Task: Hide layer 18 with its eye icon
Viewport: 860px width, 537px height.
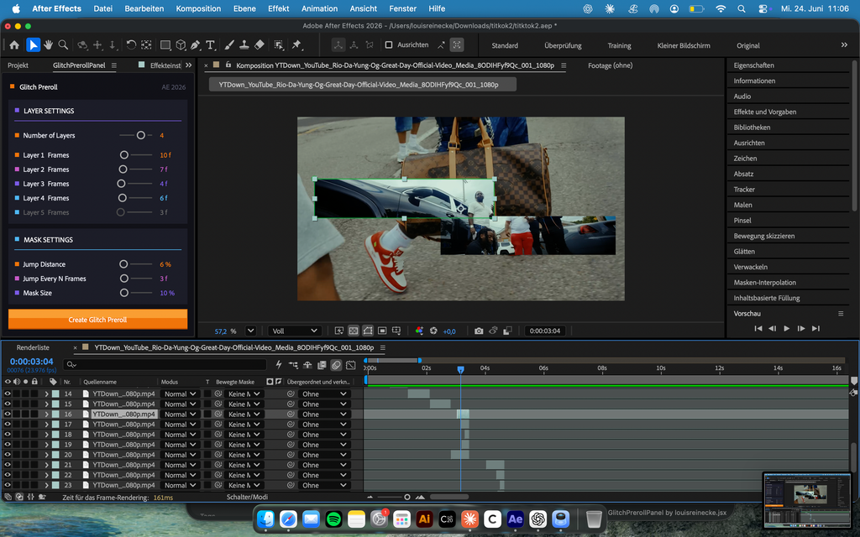Action: (x=8, y=434)
